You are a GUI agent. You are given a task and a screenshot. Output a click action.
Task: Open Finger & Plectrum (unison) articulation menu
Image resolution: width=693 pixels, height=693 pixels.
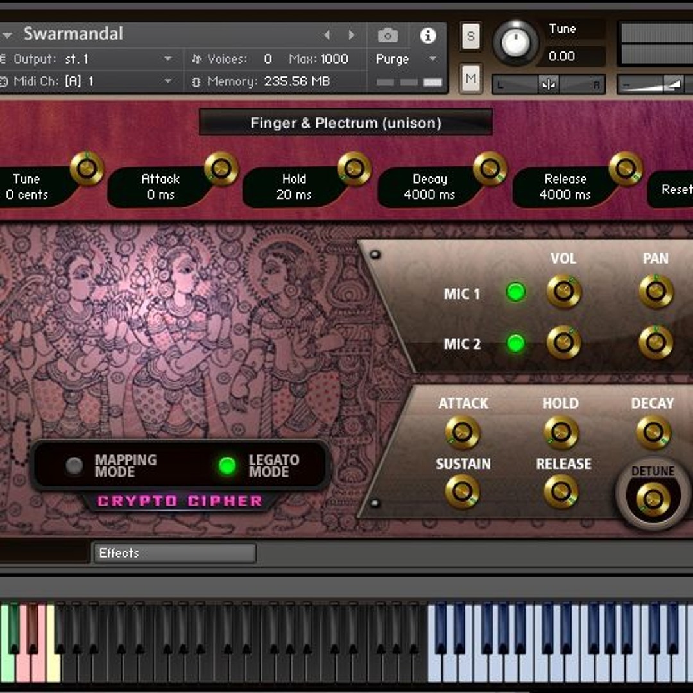click(x=345, y=123)
